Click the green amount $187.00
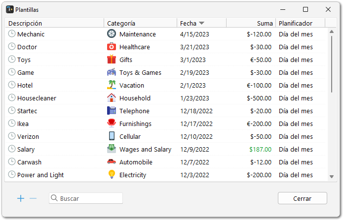The height and width of the screenshot is (221, 344). pyautogui.click(x=261, y=150)
